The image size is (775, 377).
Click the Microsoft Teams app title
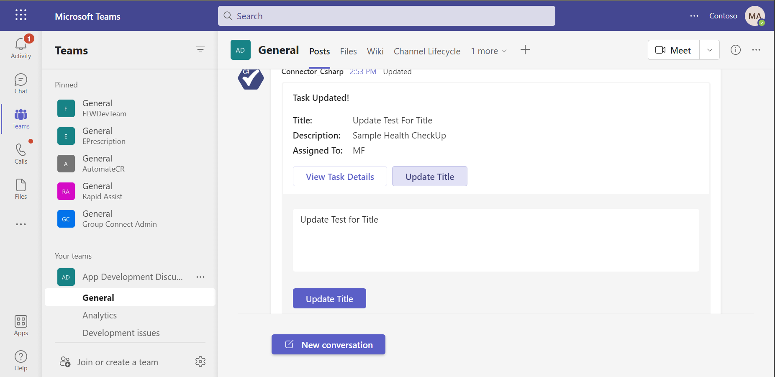(x=88, y=16)
